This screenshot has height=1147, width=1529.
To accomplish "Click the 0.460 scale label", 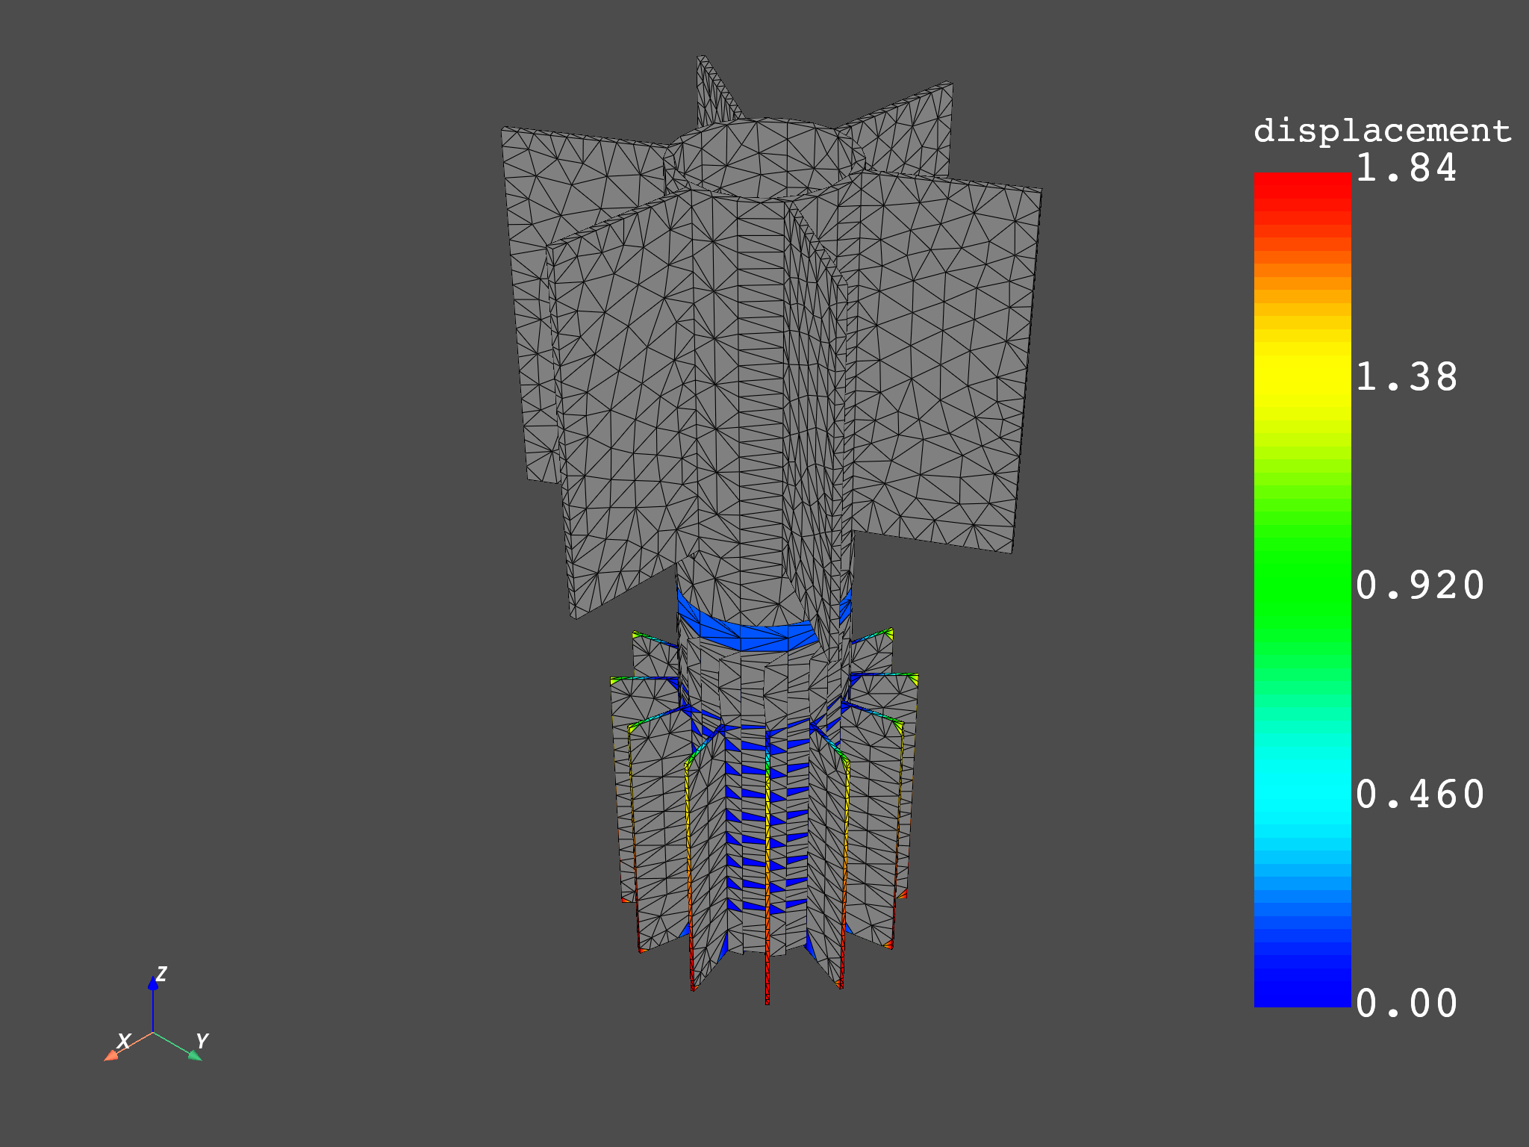I will [x=1419, y=794].
